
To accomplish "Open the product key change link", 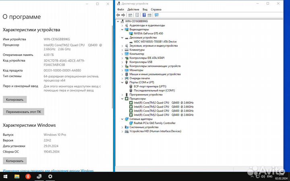I will [x=48, y=171].
